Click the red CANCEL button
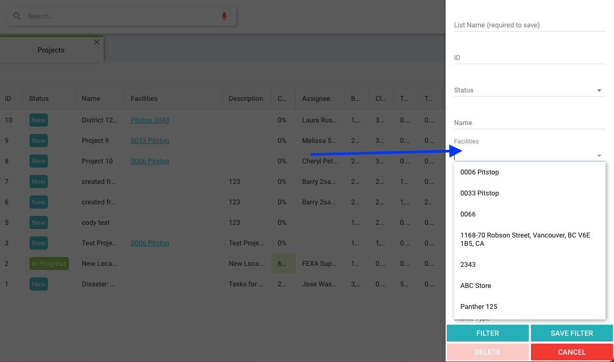Viewport: 614px width, 362px height. (x=571, y=352)
